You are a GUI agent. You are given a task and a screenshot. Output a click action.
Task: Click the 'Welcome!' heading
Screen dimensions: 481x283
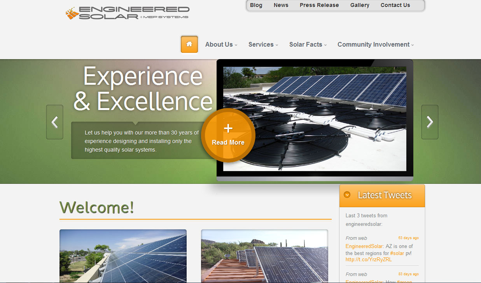[97, 207]
